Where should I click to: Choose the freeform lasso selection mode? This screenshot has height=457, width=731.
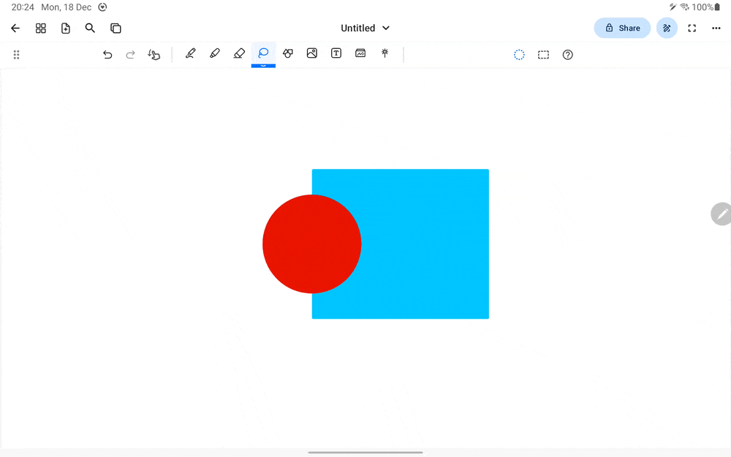tap(519, 55)
